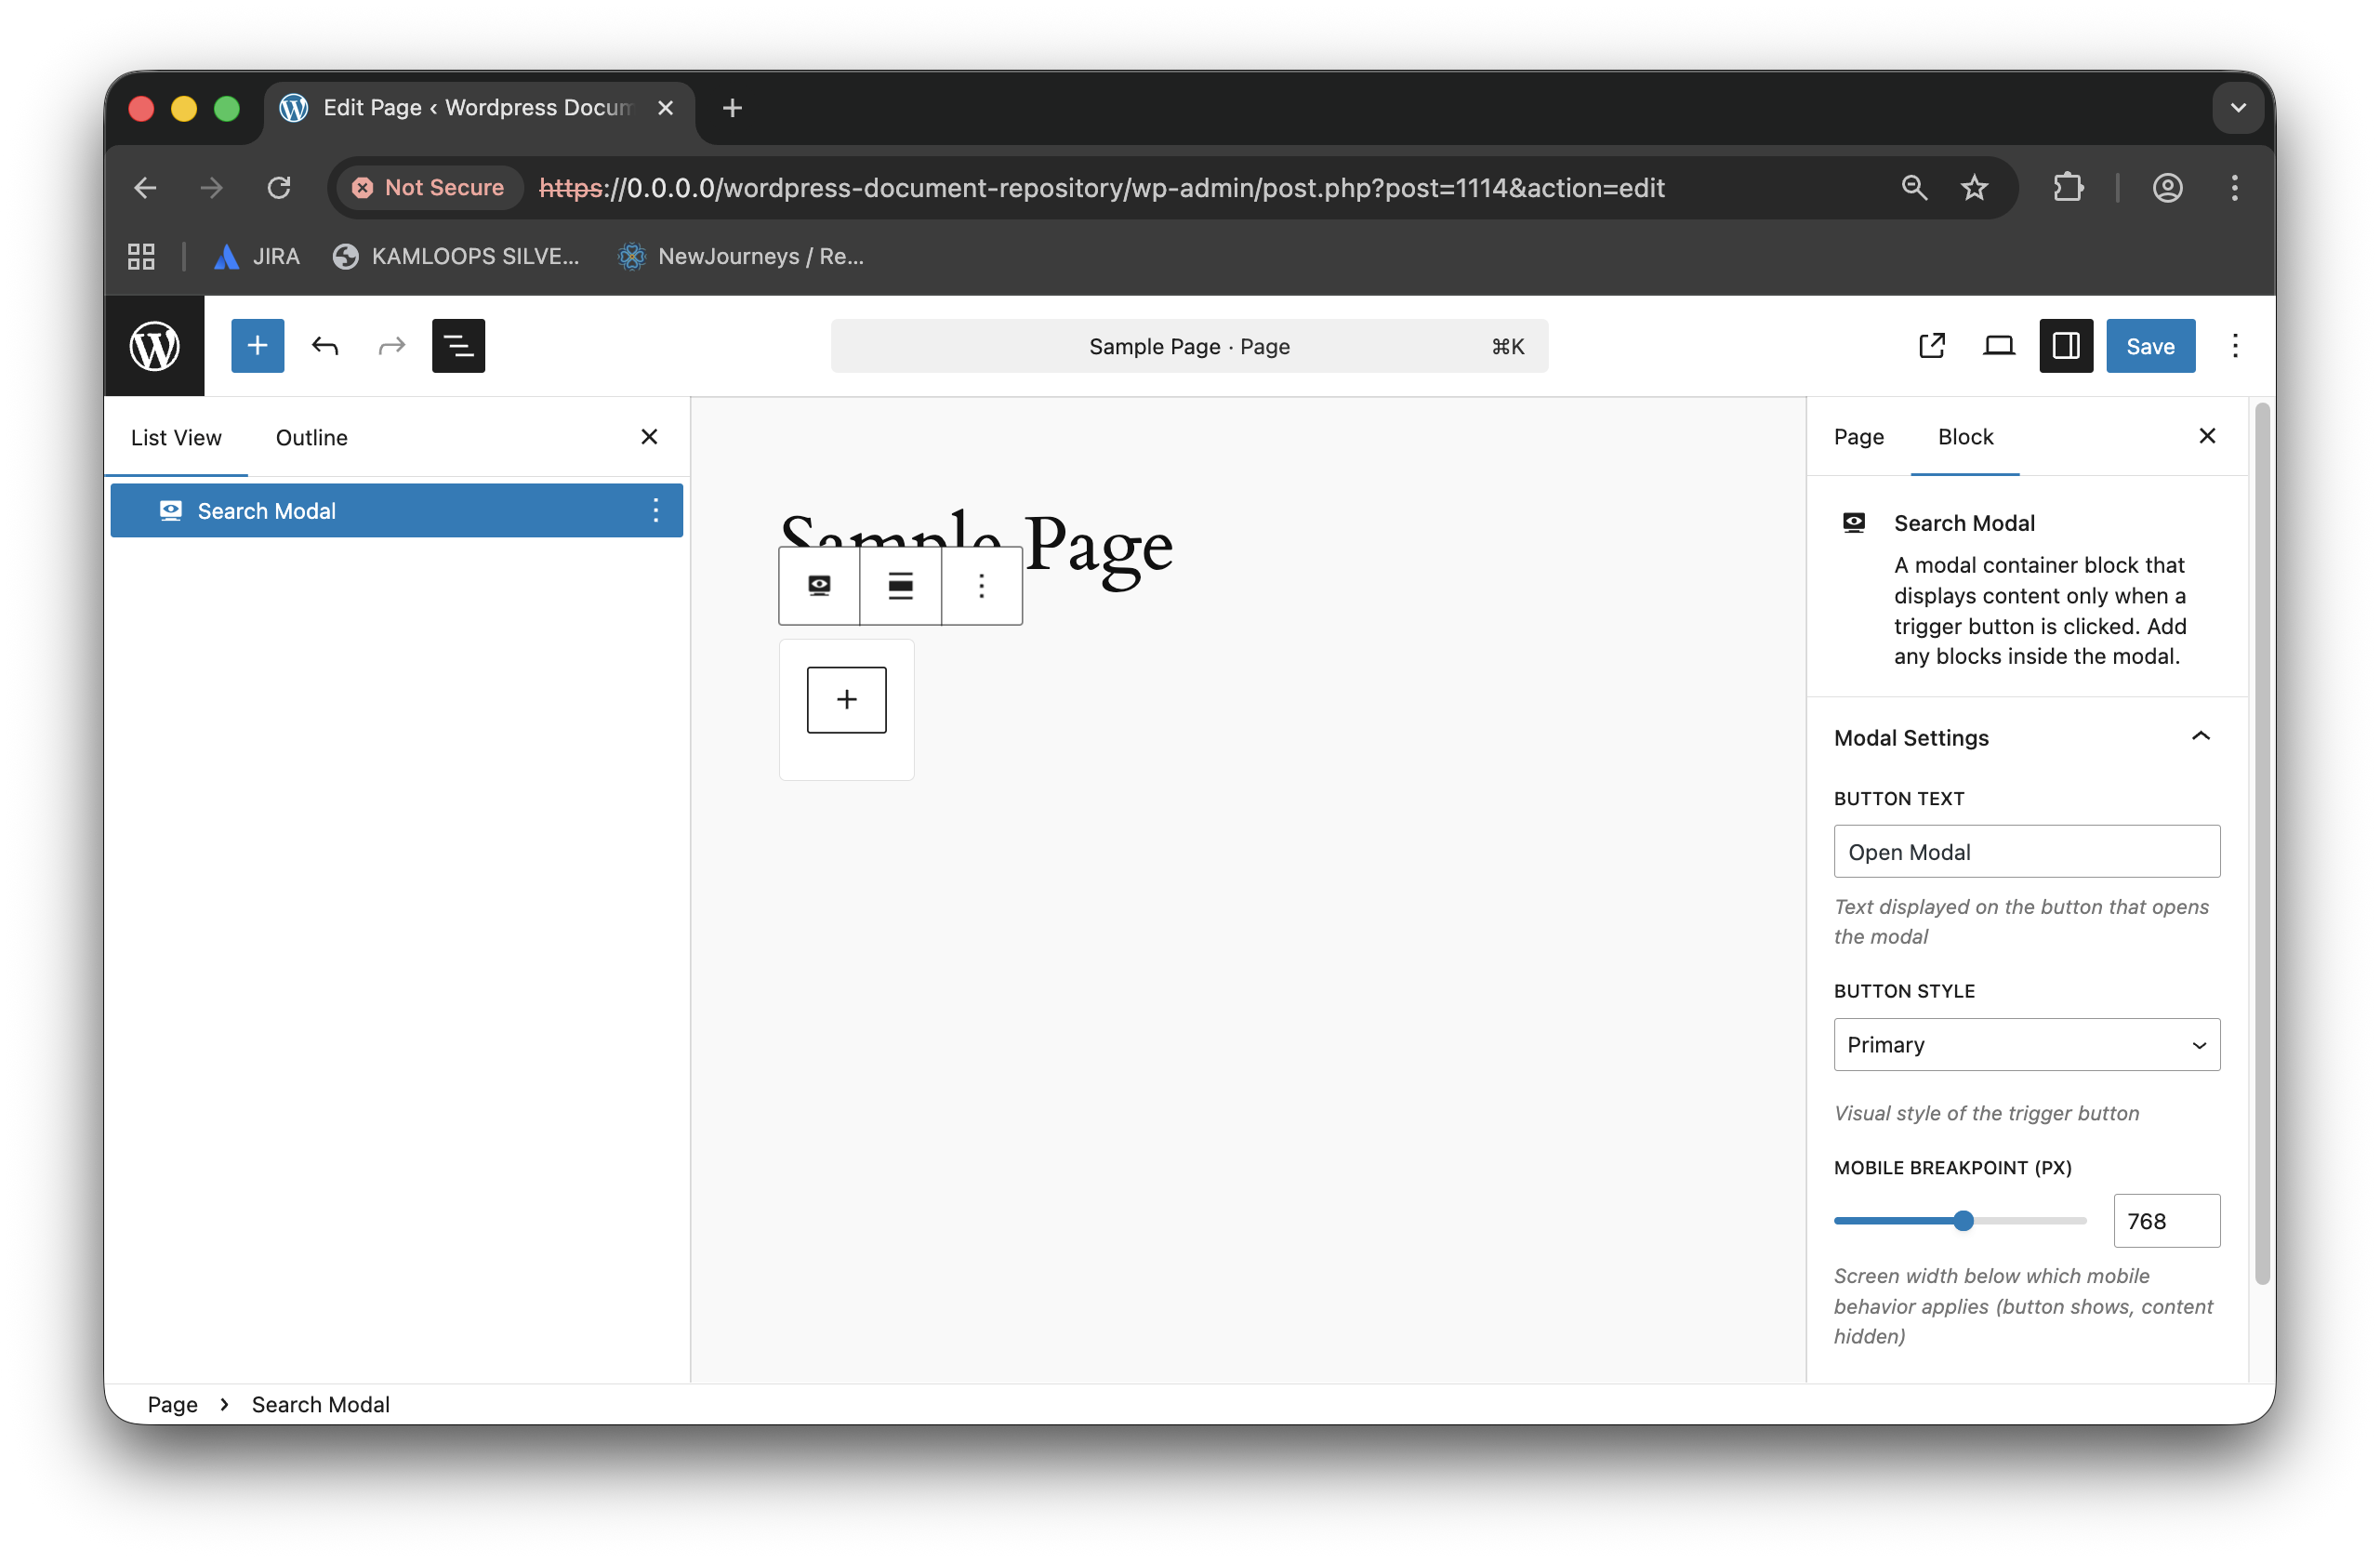Image resolution: width=2380 pixels, height=1562 pixels.
Task: Select Search Modal row in List View
Action: (396, 511)
